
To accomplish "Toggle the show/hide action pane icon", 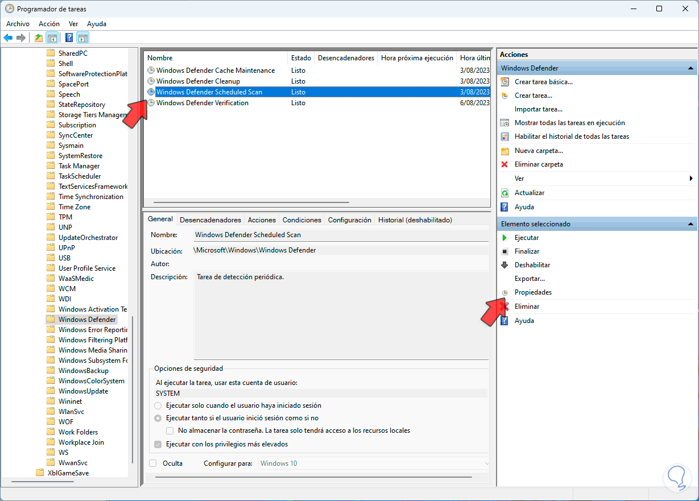I will (83, 38).
